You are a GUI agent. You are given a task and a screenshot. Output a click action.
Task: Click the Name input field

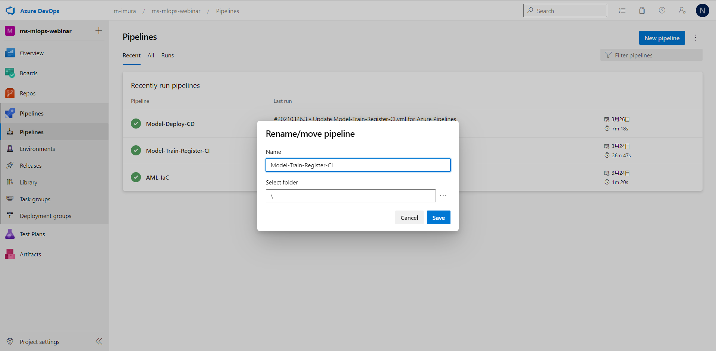[x=358, y=165]
